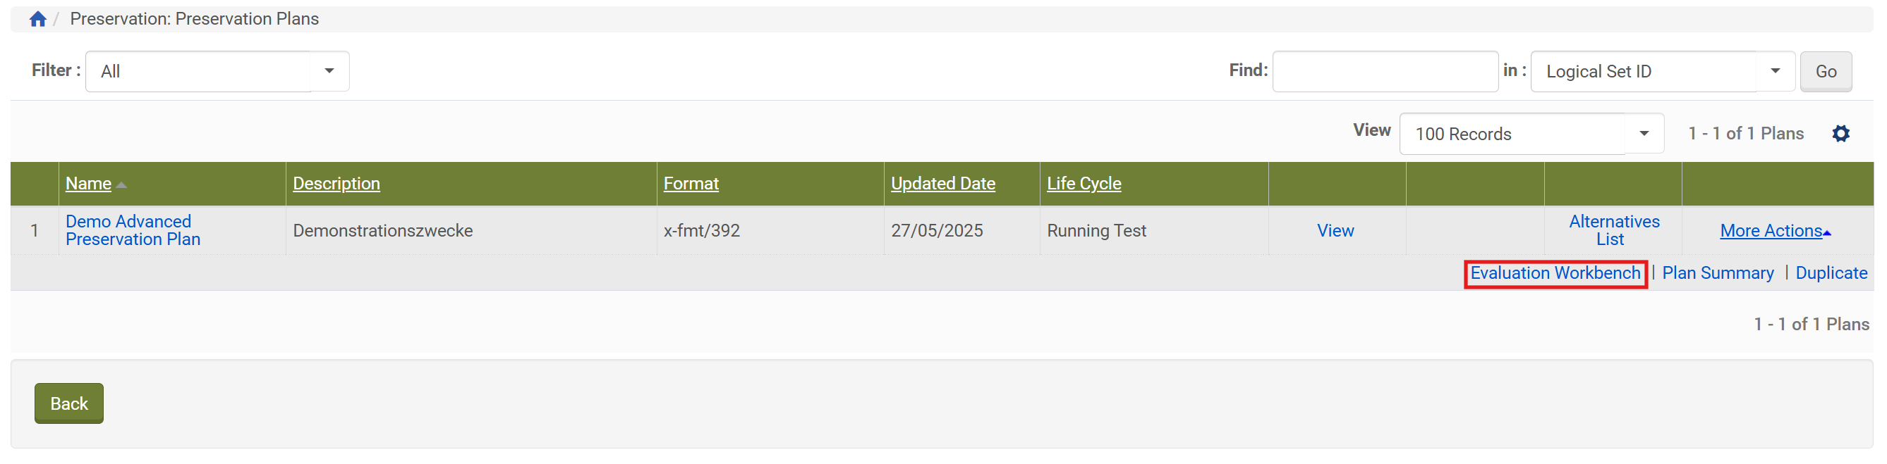Open Demo Advanced Preservation Plan link
The height and width of the screenshot is (464, 1887).
click(132, 230)
